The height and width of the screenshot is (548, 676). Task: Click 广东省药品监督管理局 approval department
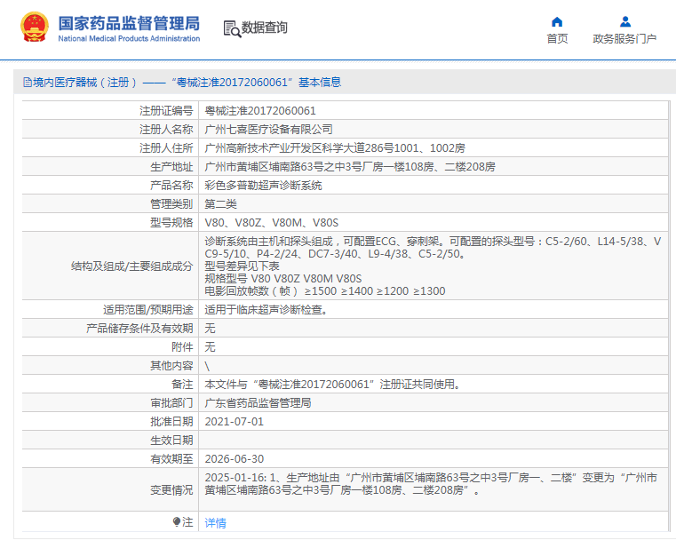click(x=258, y=402)
